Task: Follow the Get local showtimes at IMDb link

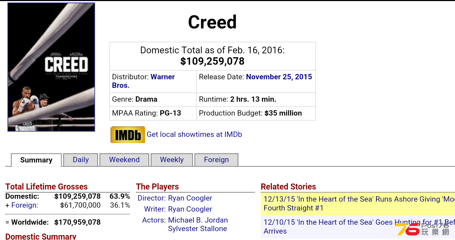Action: 194,134
